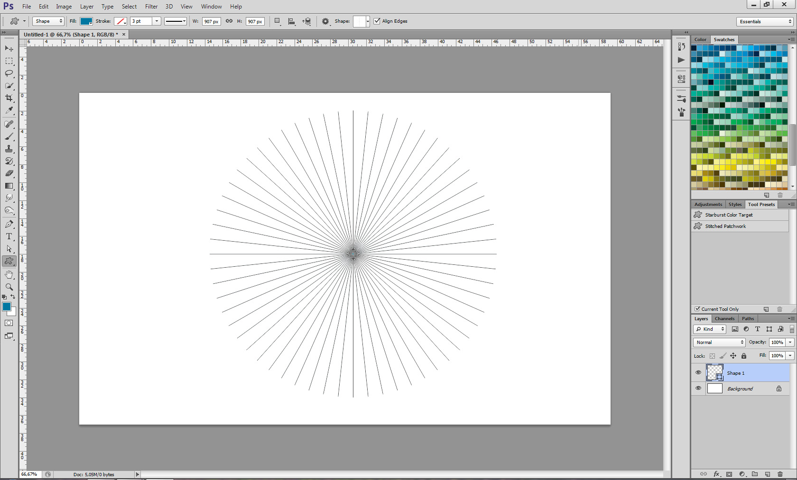Image resolution: width=797 pixels, height=480 pixels.
Task: Select the Crop tool
Action: [9, 98]
